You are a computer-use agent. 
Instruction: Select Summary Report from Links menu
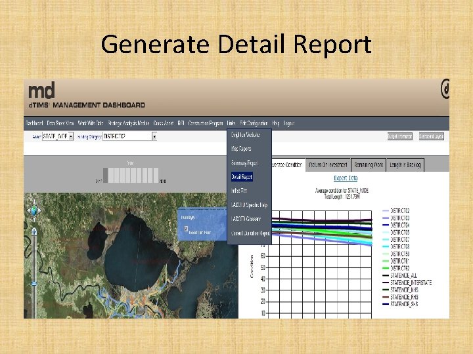click(244, 163)
